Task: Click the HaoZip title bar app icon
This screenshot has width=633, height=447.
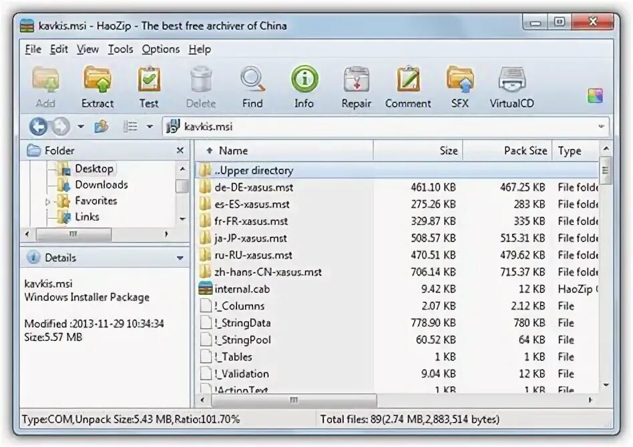Action: click(27, 26)
